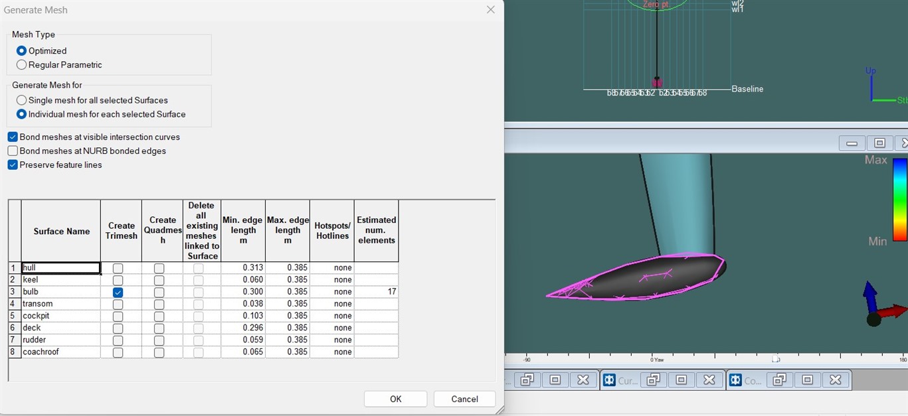Choose Single mesh for all selected Surfaces
This screenshot has height=416, width=908.
(x=22, y=100)
